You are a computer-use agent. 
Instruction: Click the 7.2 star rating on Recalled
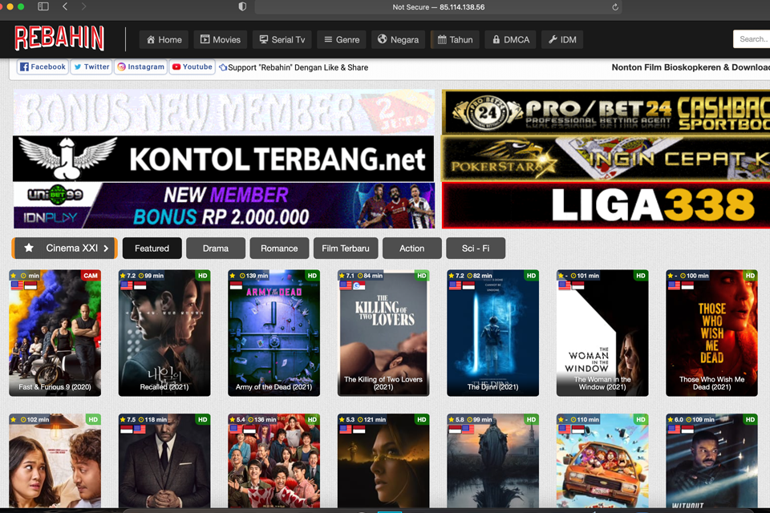pos(128,276)
